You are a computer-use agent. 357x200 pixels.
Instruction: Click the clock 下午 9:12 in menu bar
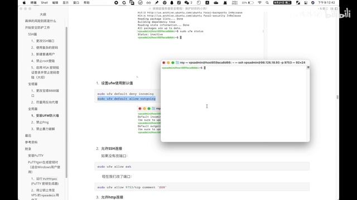pos(326,3)
